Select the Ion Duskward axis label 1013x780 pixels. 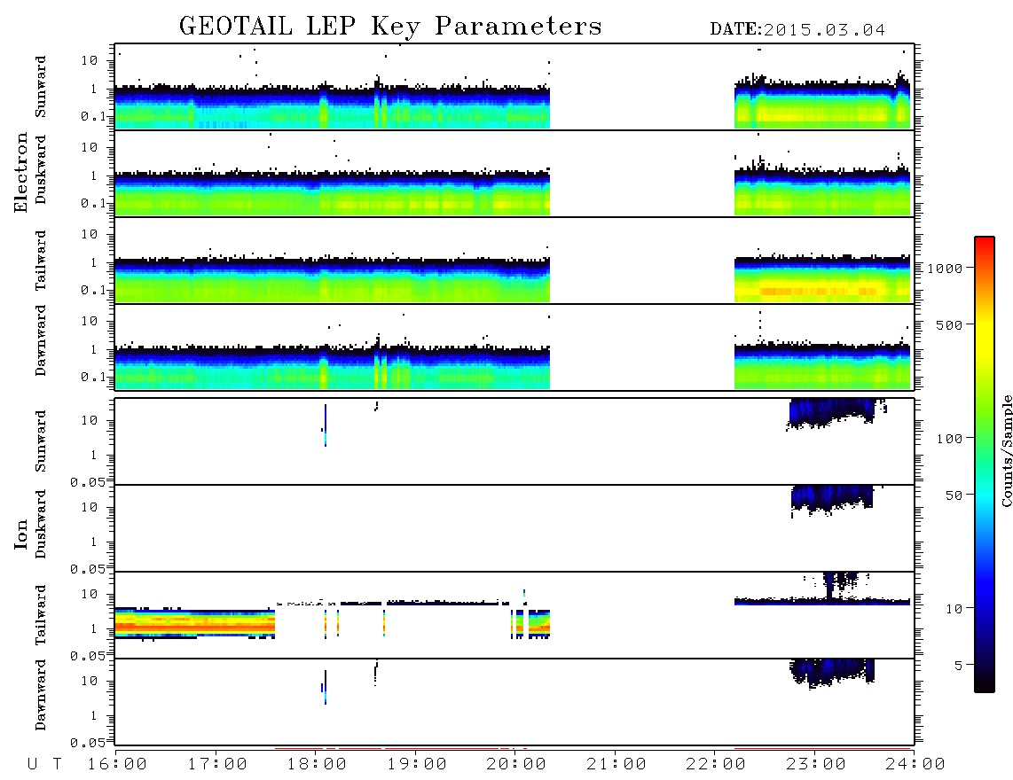(41, 524)
